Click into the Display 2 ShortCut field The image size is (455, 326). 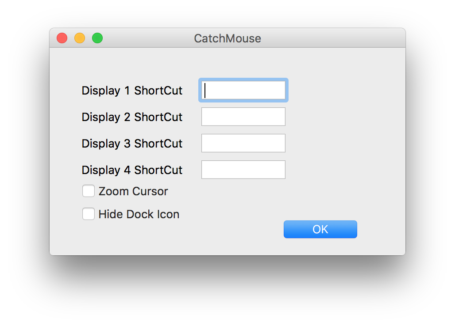click(x=243, y=117)
